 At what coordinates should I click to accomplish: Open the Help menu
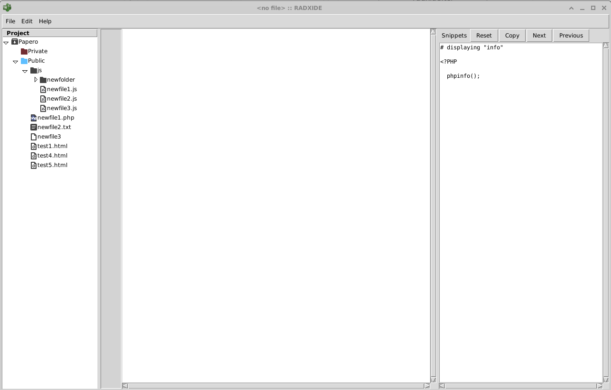(45, 21)
